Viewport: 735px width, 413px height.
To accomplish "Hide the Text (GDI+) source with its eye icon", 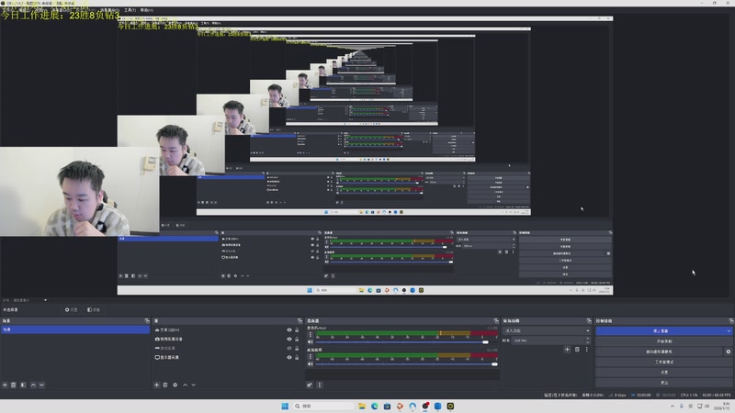I will coord(289,329).
